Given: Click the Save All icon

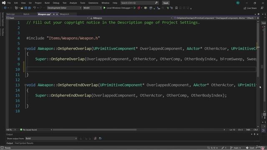Looking at the screenshot, I should pos(29,8).
